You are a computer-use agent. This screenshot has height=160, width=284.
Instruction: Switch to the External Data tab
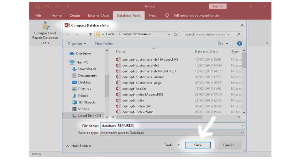98,15
